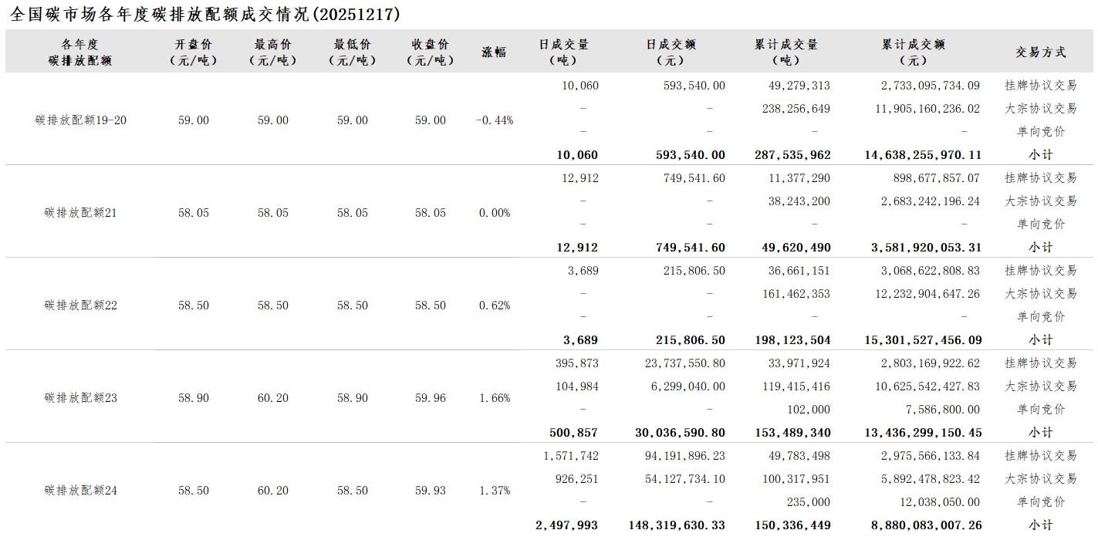
Task: Select the 收盘价 column header
Action: click(x=430, y=52)
